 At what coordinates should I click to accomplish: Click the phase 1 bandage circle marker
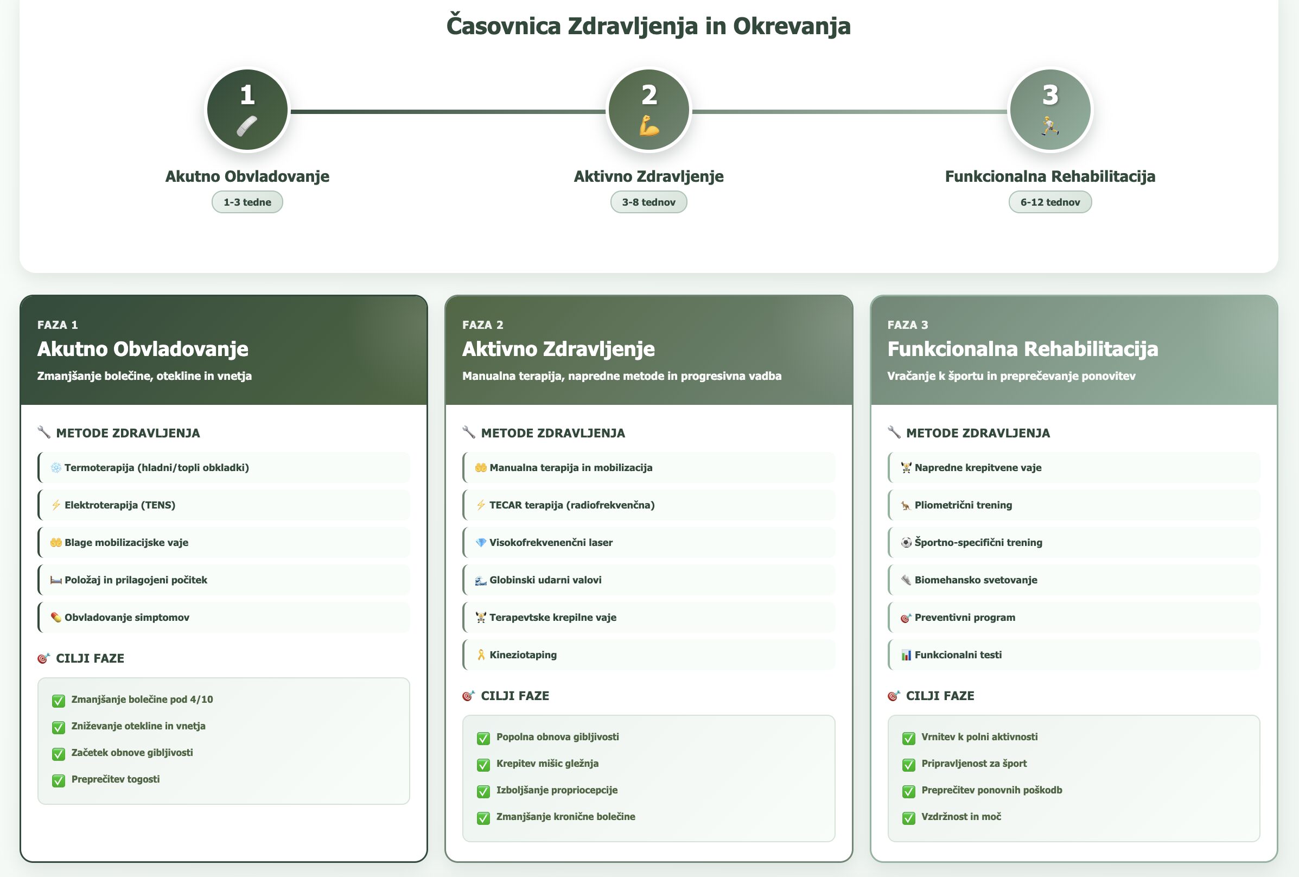pyautogui.click(x=247, y=110)
